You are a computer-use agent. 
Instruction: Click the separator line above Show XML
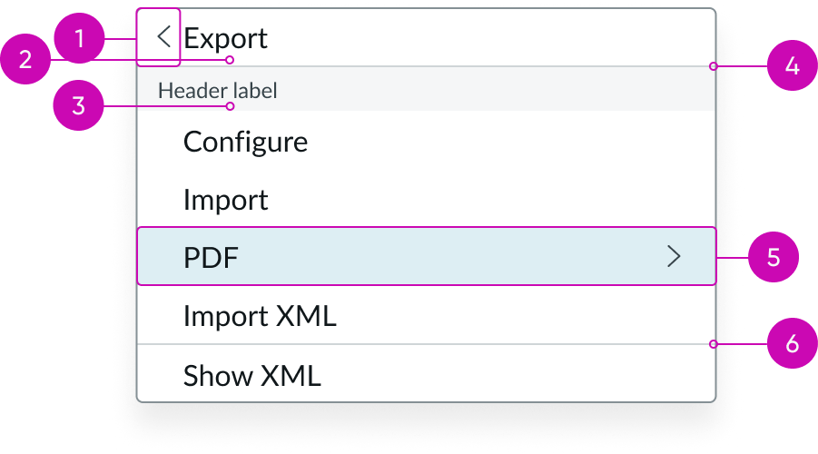pyautogui.click(x=426, y=344)
